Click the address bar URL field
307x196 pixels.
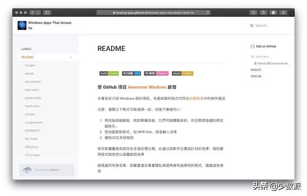point(153,12)
